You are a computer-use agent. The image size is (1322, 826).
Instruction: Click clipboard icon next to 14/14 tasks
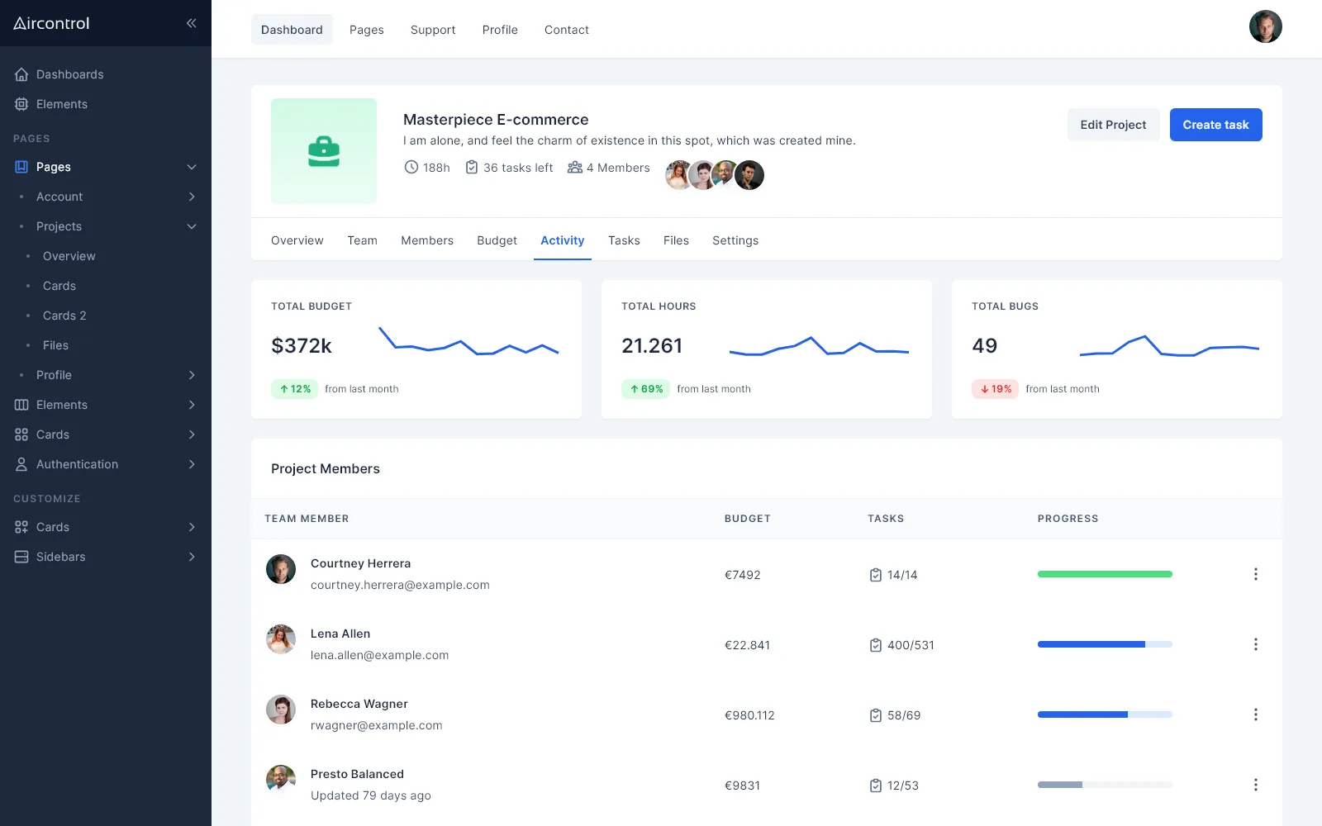pyautogui.click(x=876, y=575)
